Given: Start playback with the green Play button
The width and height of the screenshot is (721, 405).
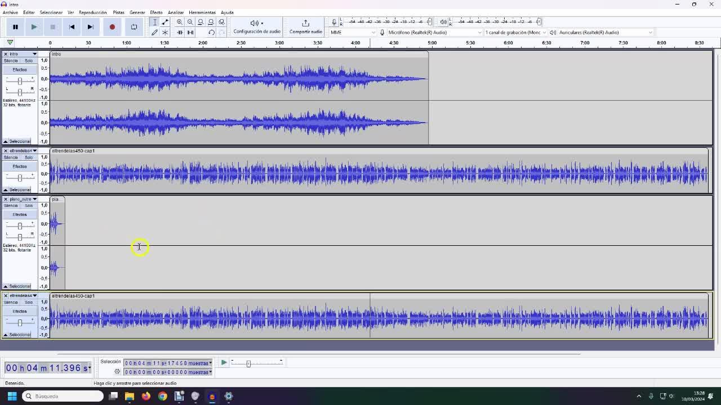Looking at the screenshot, I should coord(34,27).
